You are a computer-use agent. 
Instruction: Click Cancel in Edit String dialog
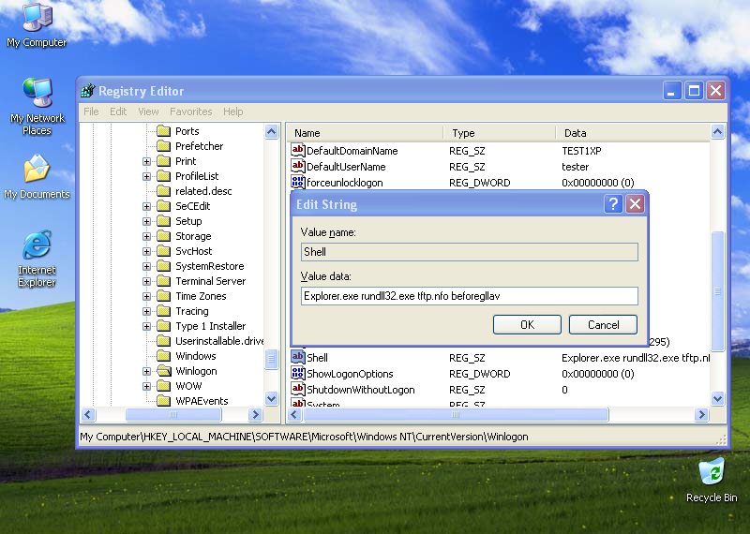coord(603,324)
